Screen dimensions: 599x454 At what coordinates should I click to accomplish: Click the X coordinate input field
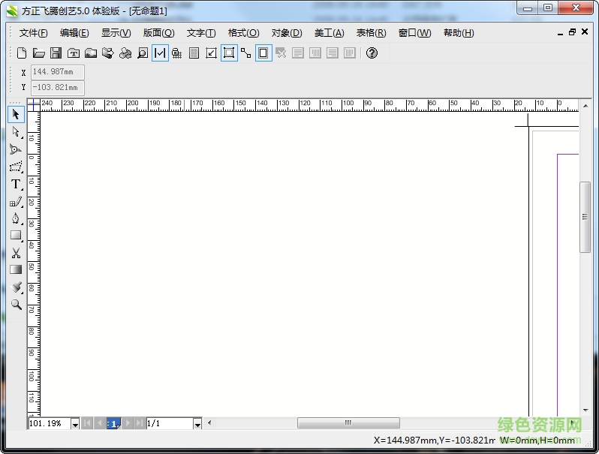pyautogui.click(x=57, y=72)
